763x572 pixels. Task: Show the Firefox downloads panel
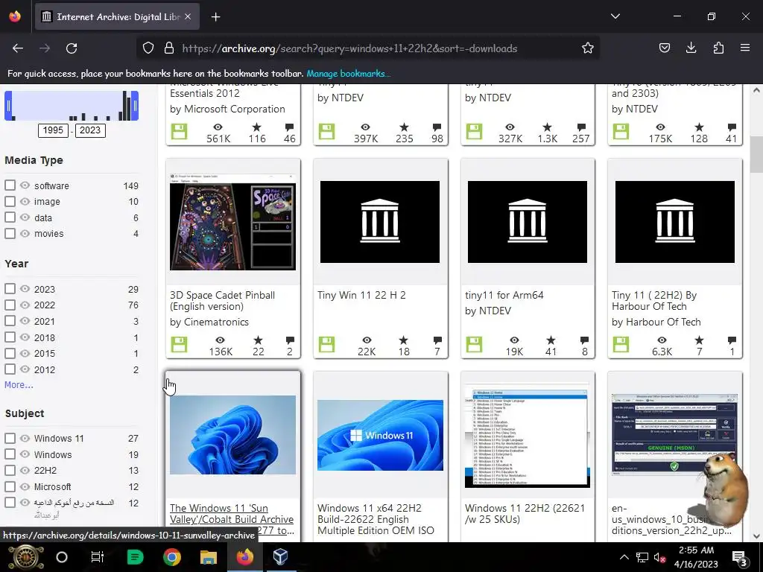691,48
